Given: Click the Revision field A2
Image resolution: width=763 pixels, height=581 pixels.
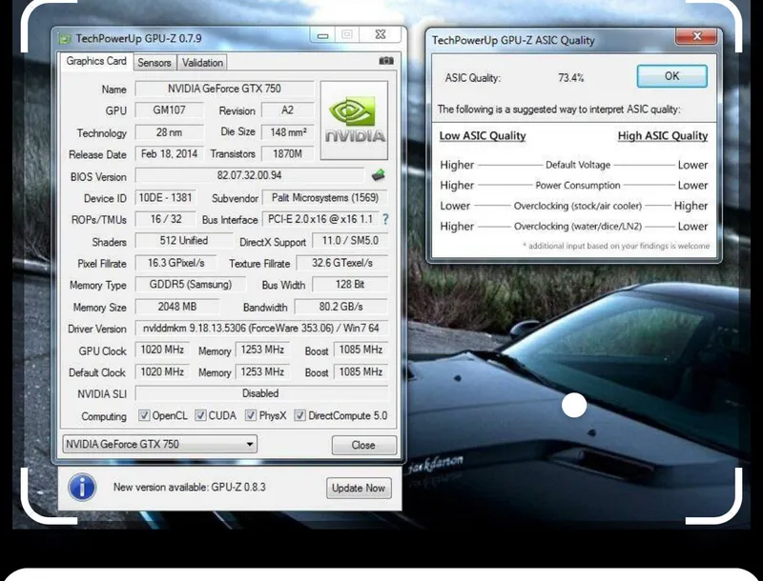Looking at the screenshot, I should 288,110.
